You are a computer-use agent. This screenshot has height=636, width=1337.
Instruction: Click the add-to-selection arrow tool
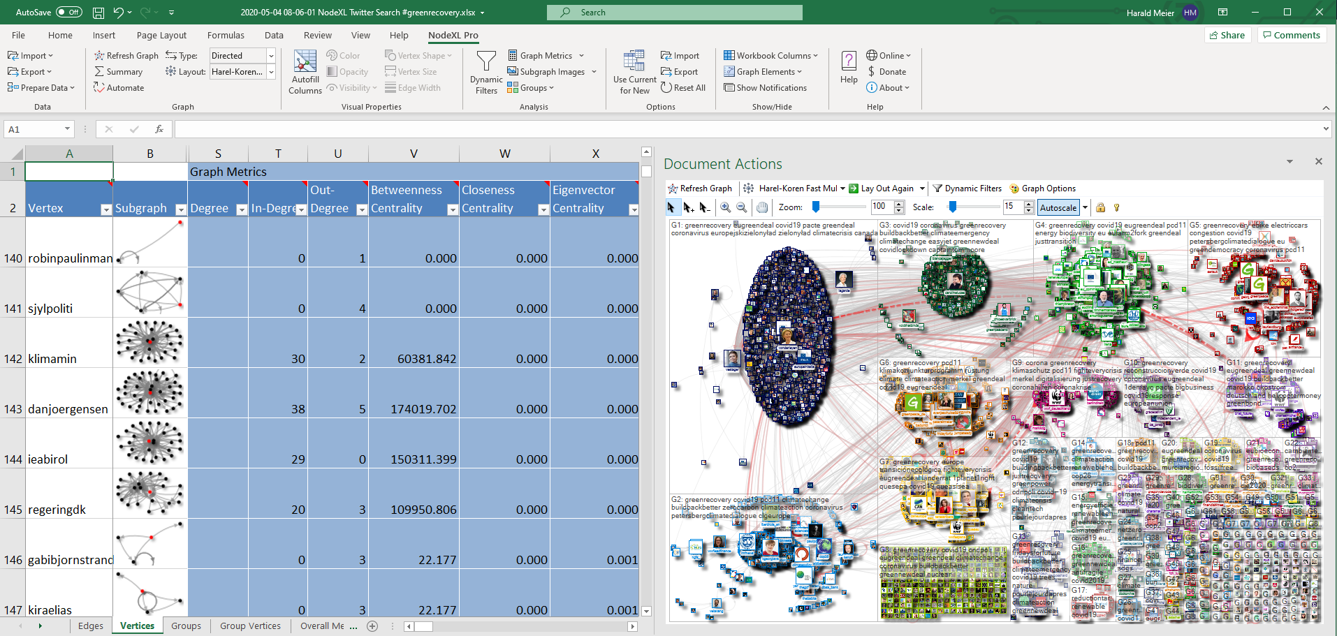tap(688, 207)
